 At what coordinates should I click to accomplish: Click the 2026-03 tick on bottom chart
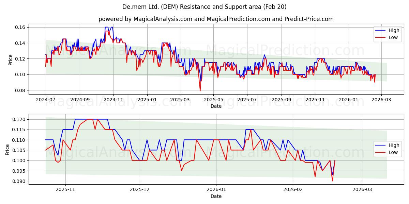(362, 190)
